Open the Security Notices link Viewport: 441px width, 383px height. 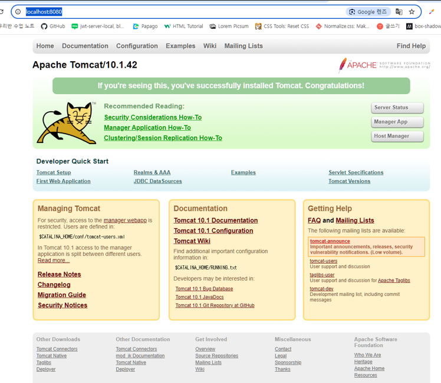click(62, 305)
